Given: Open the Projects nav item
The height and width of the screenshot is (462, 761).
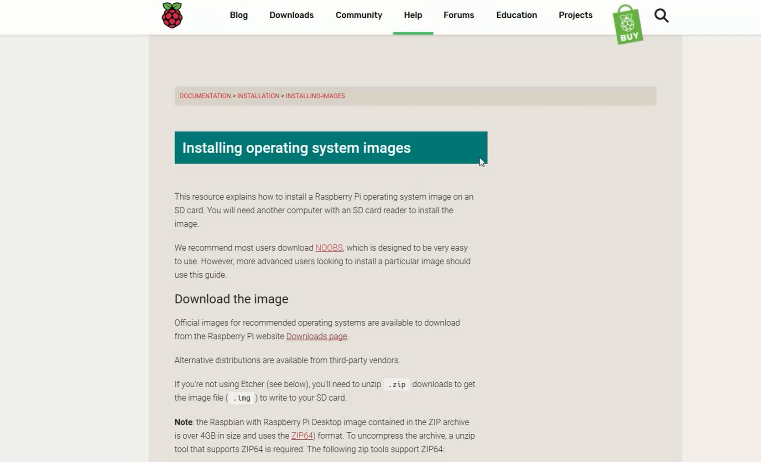Looking at the screenshot, I should 576,15.
